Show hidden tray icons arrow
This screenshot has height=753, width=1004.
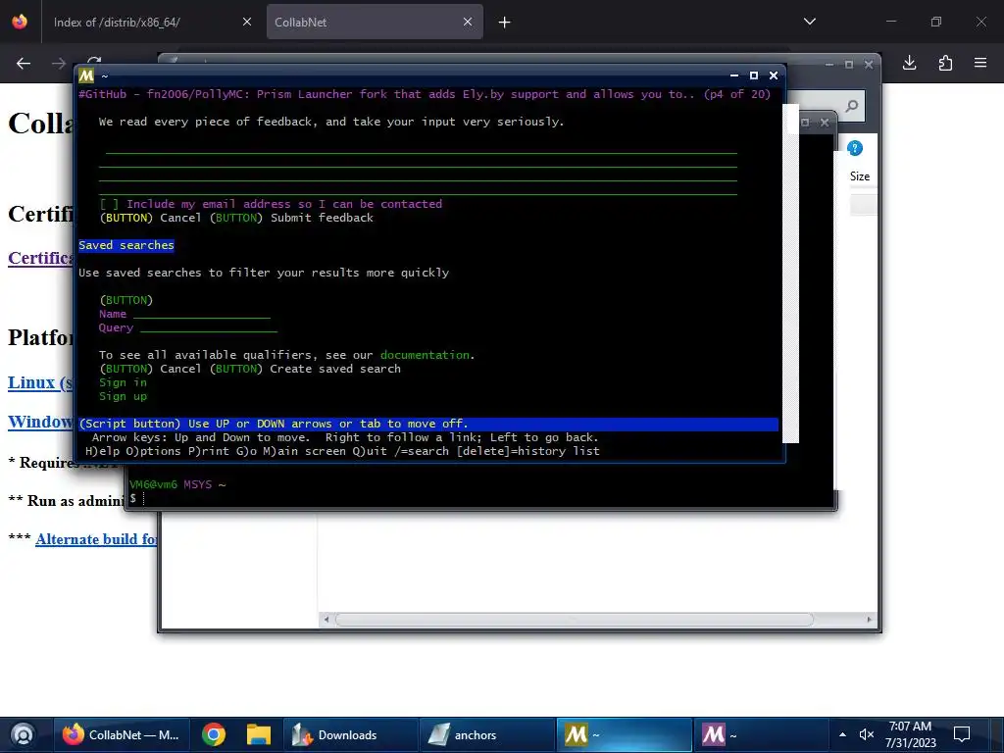(x=842, y=734)
